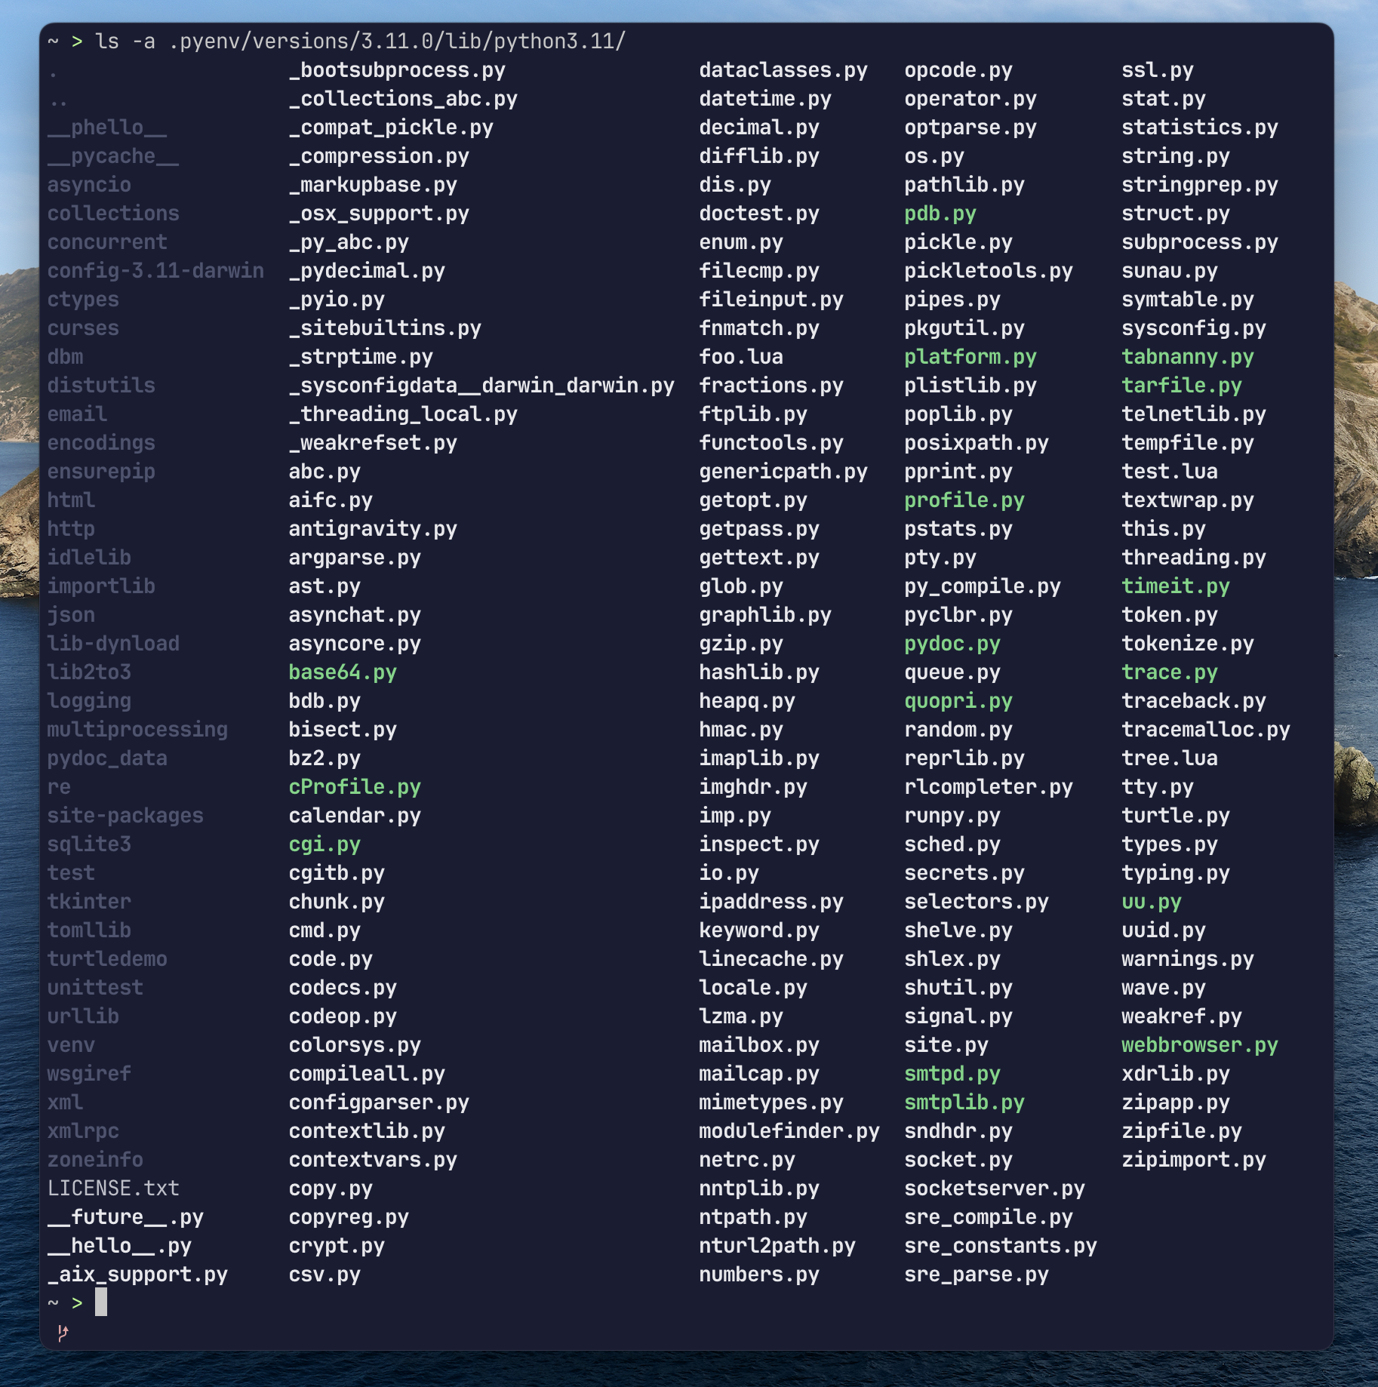Click the terminal cursor block

(103, 1302)
